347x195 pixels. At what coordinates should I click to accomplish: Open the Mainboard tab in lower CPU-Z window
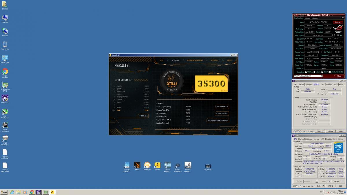click(309, 139)
